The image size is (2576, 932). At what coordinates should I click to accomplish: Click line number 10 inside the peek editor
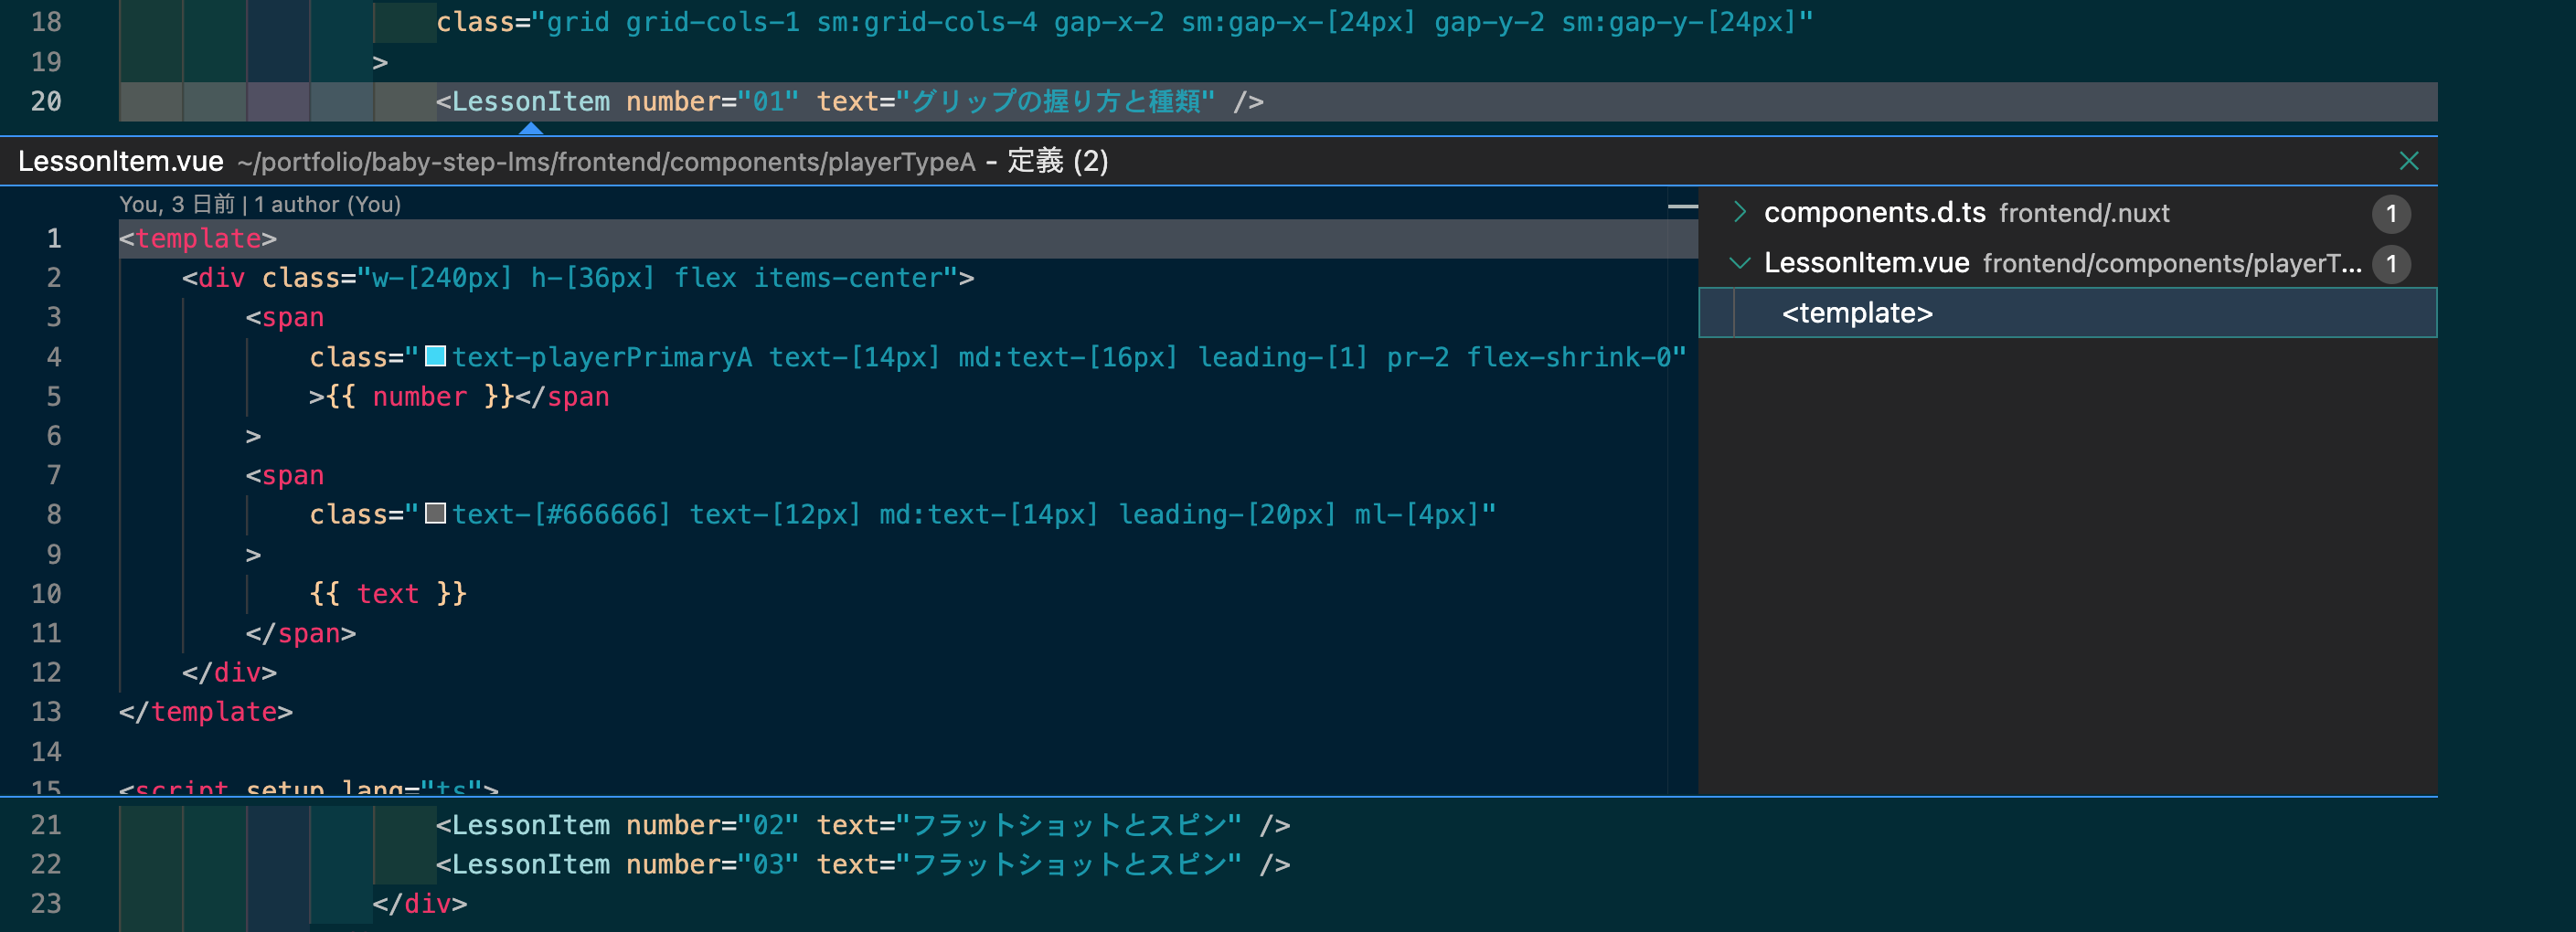46,593
